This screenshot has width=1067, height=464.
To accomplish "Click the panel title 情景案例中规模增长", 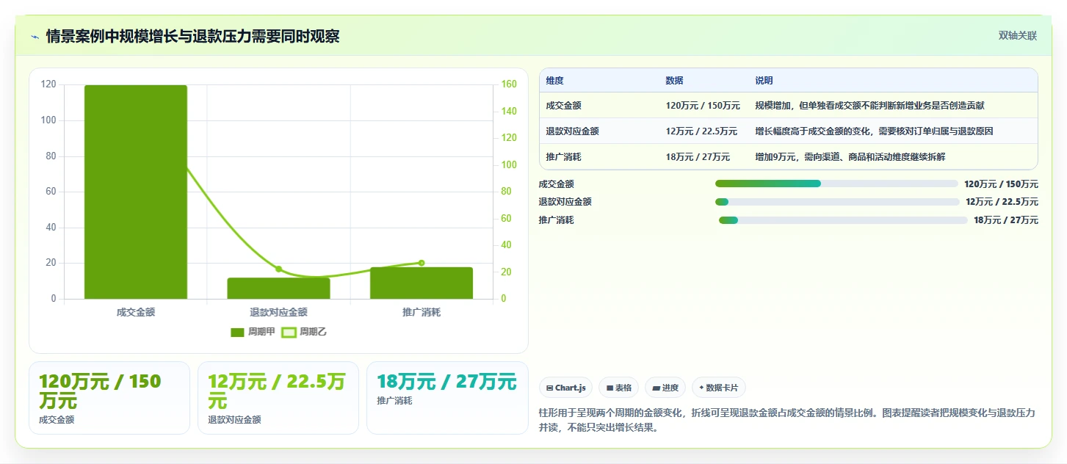I will pos(192,36).
